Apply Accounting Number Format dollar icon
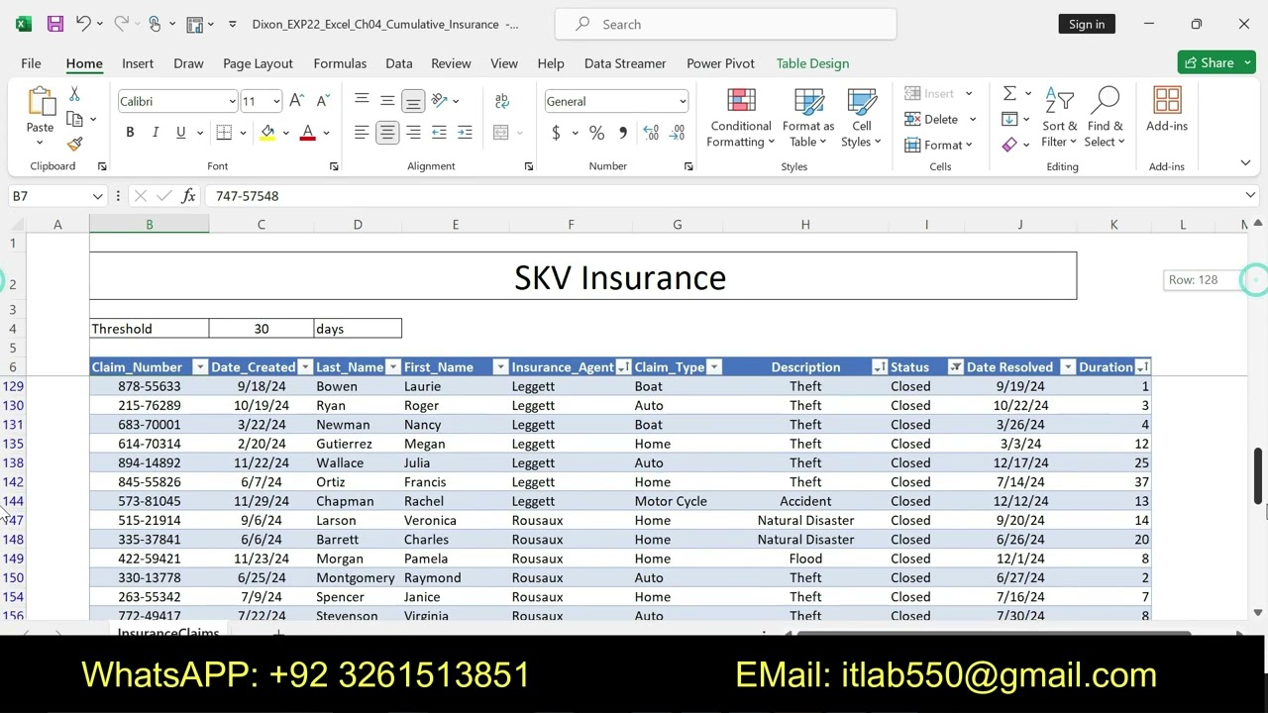The width and height of the screenshot is (1268, 713). click(x=556, y=133)
